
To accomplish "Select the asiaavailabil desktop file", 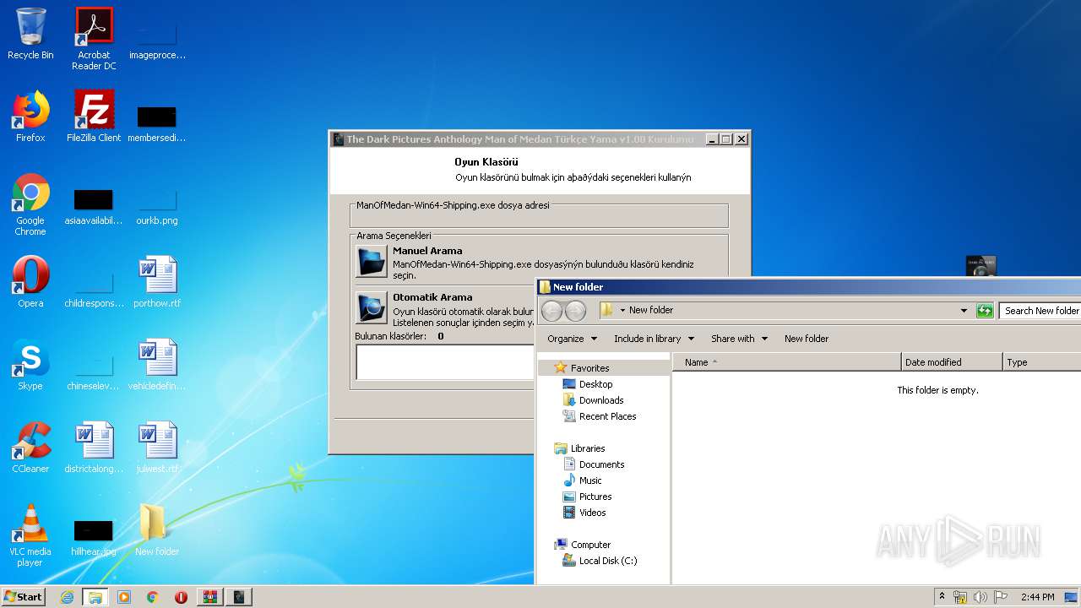I will pyautogui.click(x=94, y=207).
